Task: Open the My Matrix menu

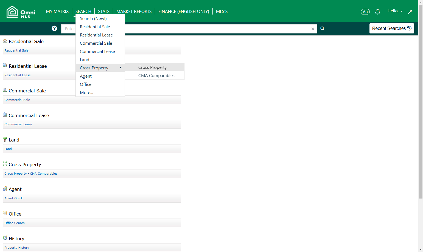Action: pos(57,12)
